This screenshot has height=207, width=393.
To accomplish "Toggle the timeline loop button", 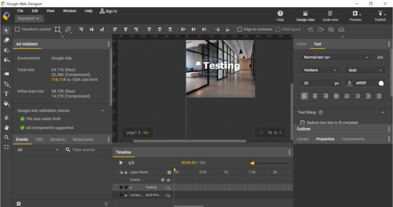I will click(131, 163).
